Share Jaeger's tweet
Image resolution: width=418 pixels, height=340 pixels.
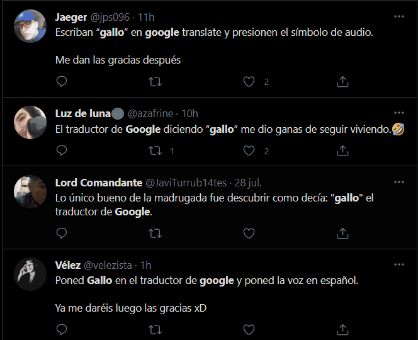[x=342, y=82]
